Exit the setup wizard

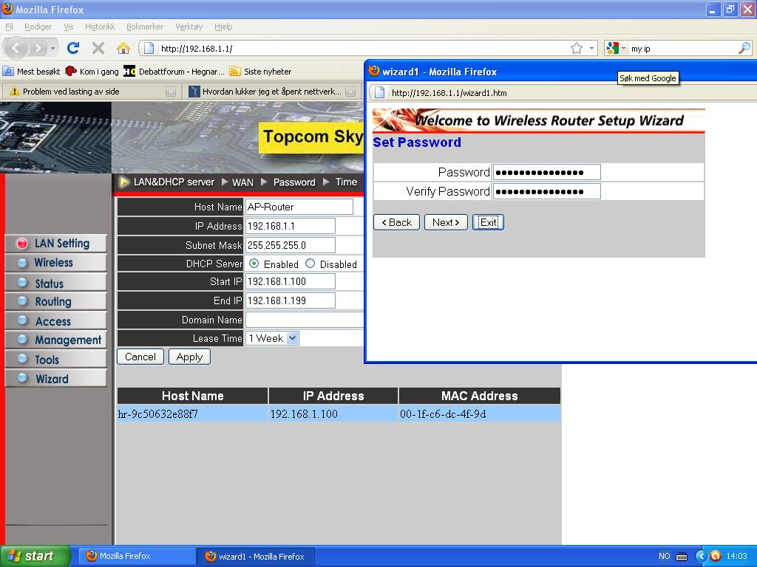488,222
